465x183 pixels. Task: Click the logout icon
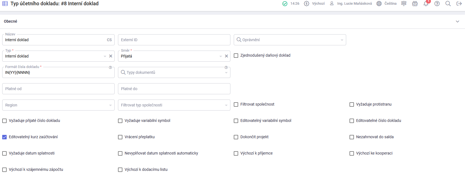459,4
